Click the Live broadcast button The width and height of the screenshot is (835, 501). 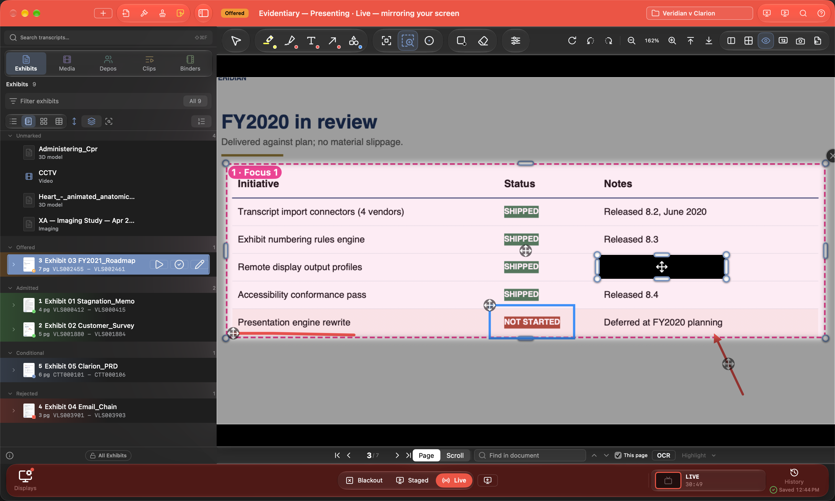[454, 480]
